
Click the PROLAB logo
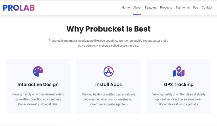[19, 8]
